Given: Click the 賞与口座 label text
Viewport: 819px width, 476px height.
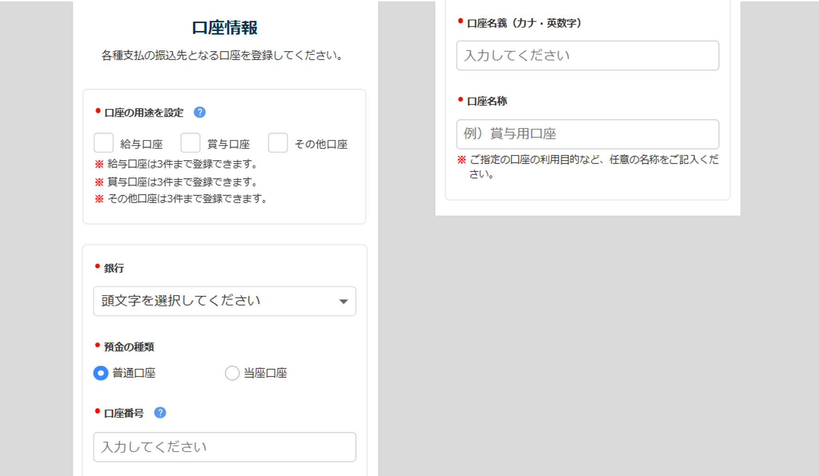Looking at the screenshot, I should point(228,144).
